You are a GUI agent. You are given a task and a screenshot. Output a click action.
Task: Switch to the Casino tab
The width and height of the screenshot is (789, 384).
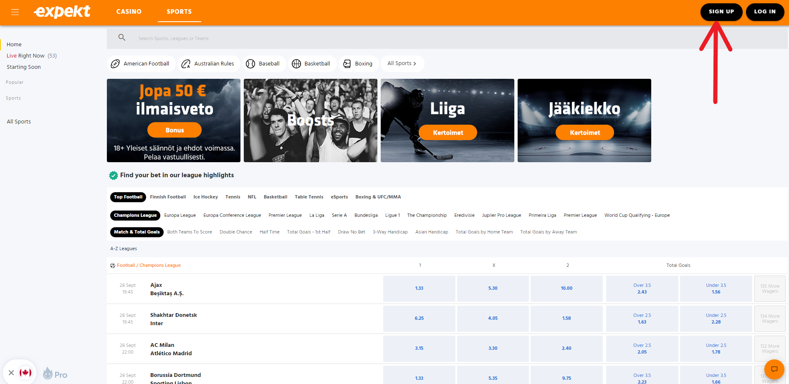tap(129, 12)
